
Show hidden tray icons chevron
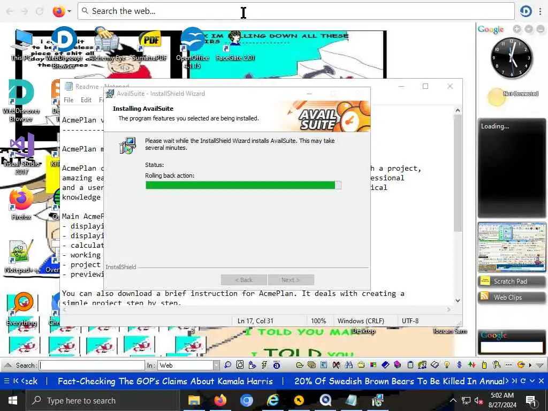coord(453,401)
